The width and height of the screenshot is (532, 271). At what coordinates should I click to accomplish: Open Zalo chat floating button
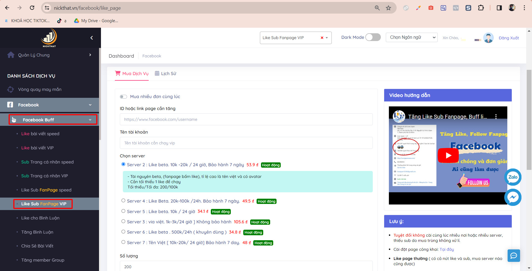513,177
